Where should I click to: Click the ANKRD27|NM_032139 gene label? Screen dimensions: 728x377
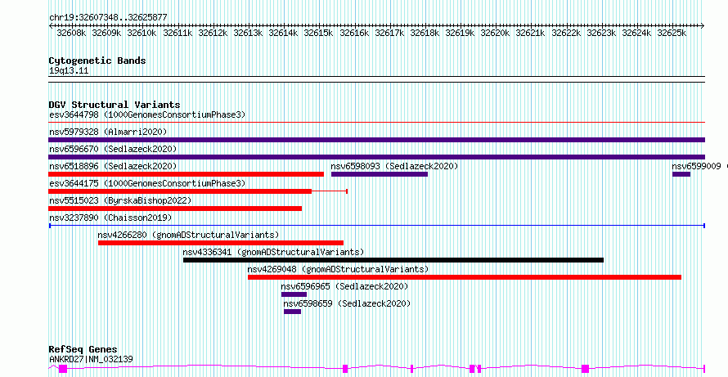(91, 359)
